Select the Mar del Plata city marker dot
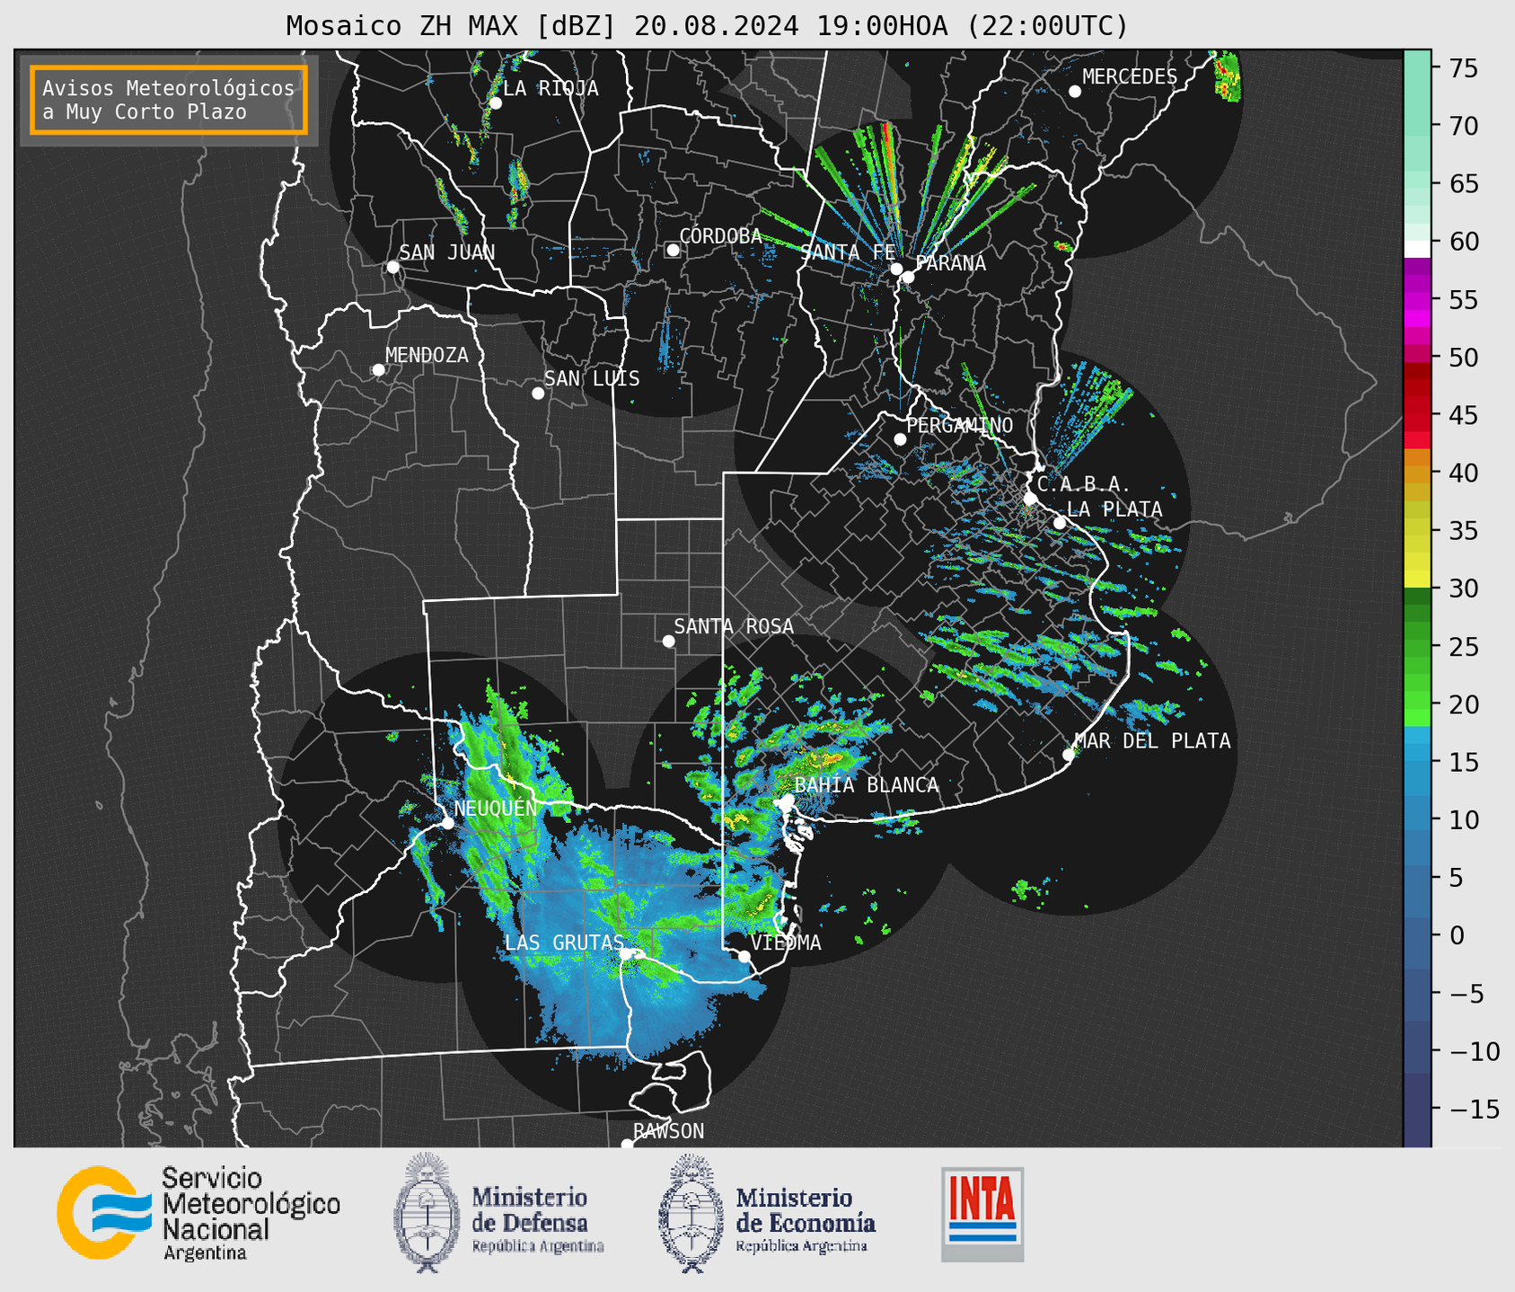 1068,755
